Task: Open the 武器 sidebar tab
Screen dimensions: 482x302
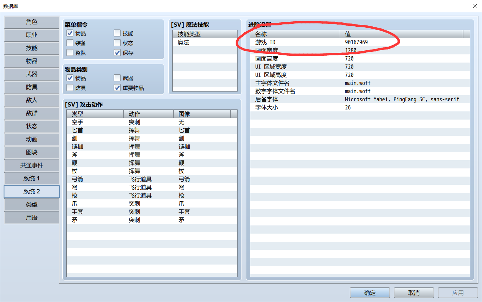Action: [32, 74]
